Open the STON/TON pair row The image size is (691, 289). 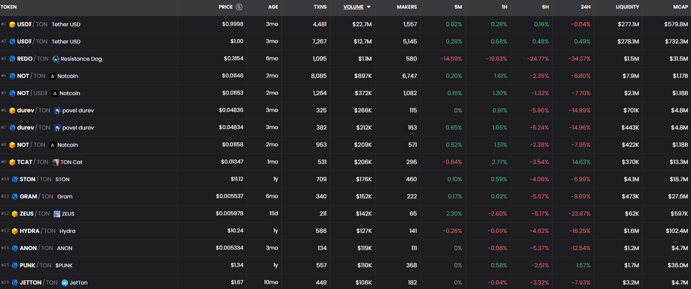tap(345, 179)
